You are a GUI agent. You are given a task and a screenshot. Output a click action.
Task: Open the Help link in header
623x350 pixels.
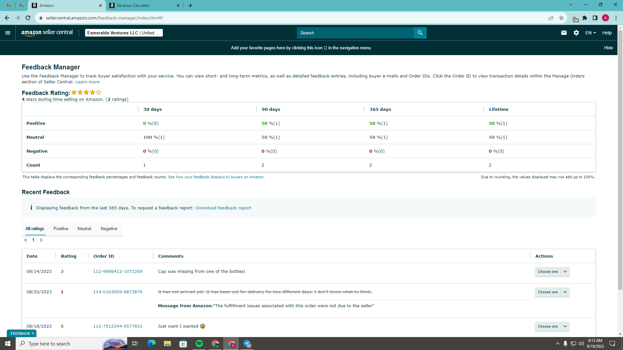[607, 33]
